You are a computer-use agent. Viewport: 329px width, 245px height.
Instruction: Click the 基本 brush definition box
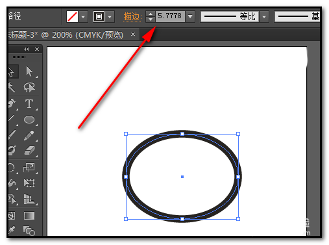coord(297,16)
